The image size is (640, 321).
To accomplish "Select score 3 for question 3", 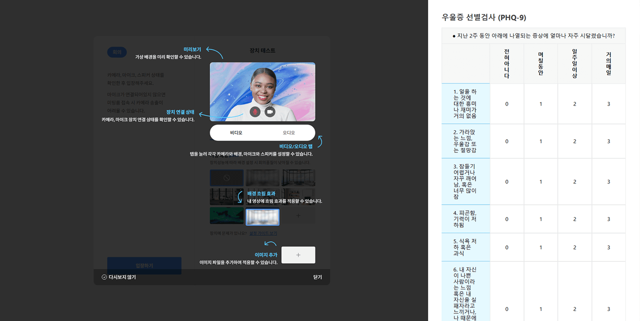I will coord(608,182).
